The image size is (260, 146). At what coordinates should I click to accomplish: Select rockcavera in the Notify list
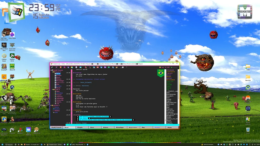click(59, 97)
